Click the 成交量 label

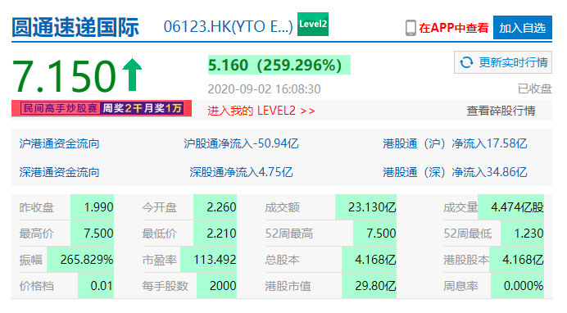460,207
